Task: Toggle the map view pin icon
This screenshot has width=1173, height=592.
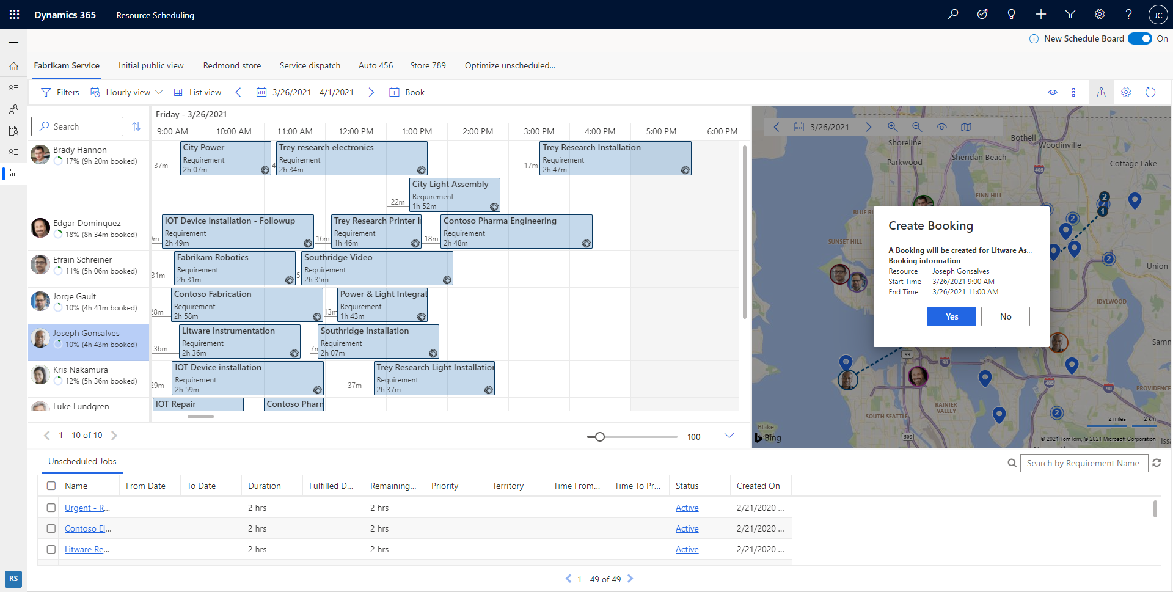Action: (1101, 92)
